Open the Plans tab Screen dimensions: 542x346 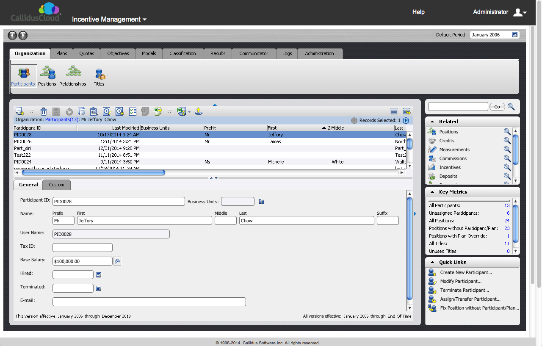coord(62,53)
